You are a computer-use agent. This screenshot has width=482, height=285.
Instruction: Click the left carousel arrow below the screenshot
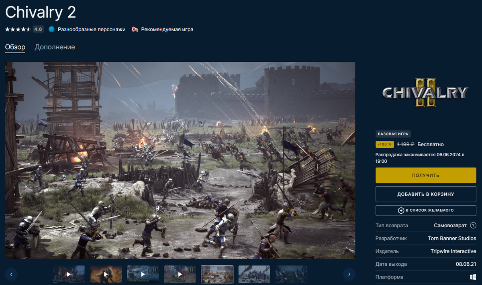11,275
